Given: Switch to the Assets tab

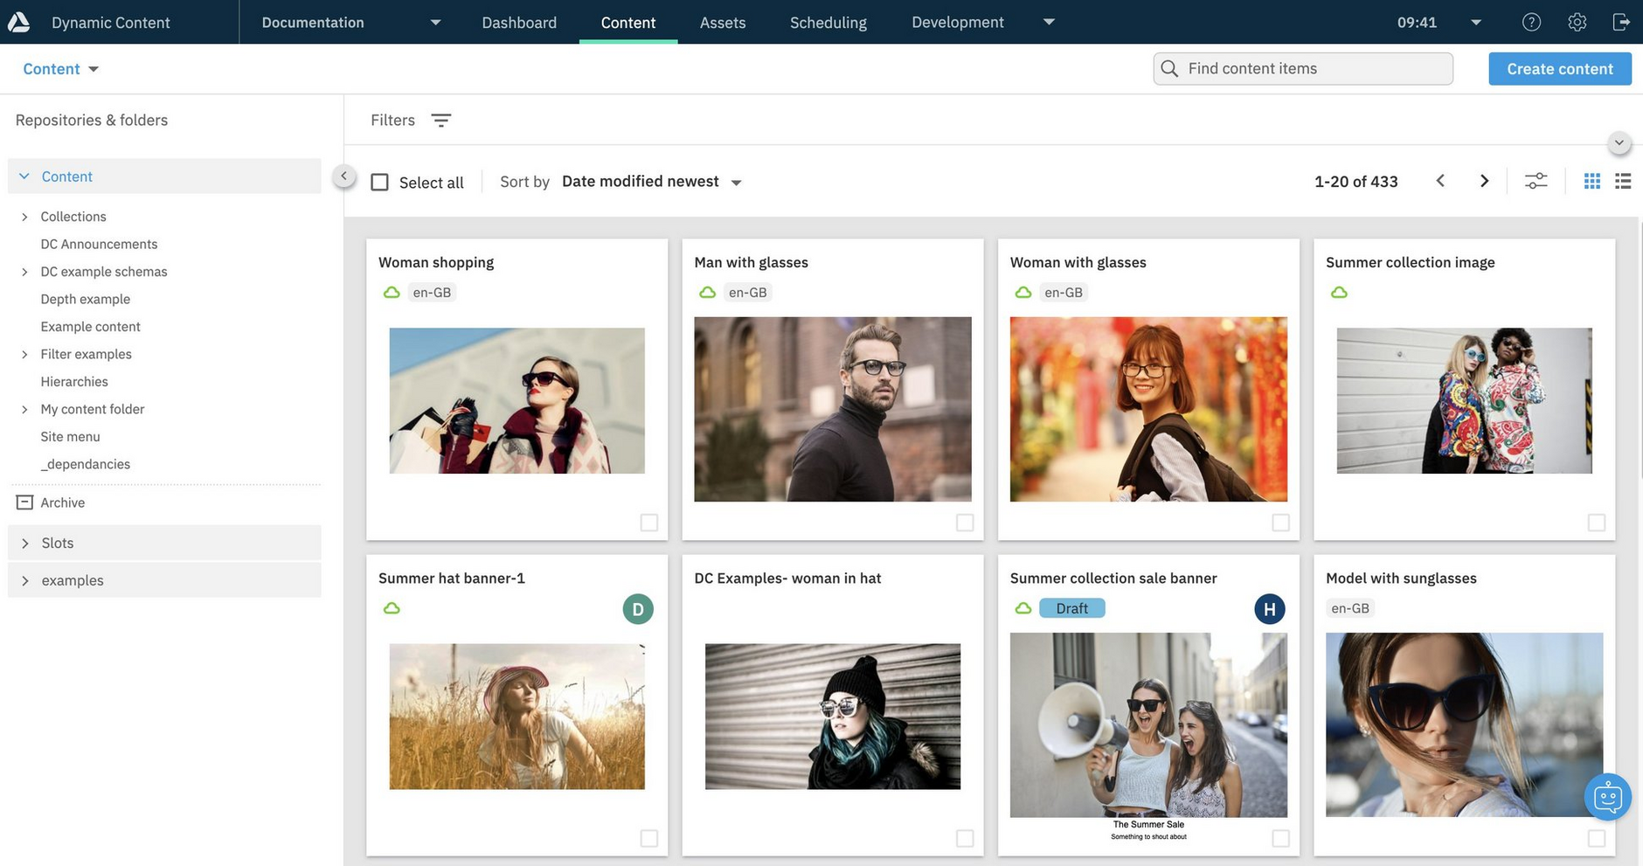Looking at the screenshot, I should click(x=722, y=22).
